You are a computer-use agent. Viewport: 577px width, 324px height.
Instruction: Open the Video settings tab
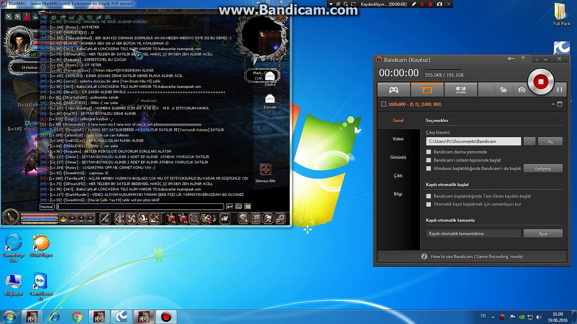click(x=398, y=139)
